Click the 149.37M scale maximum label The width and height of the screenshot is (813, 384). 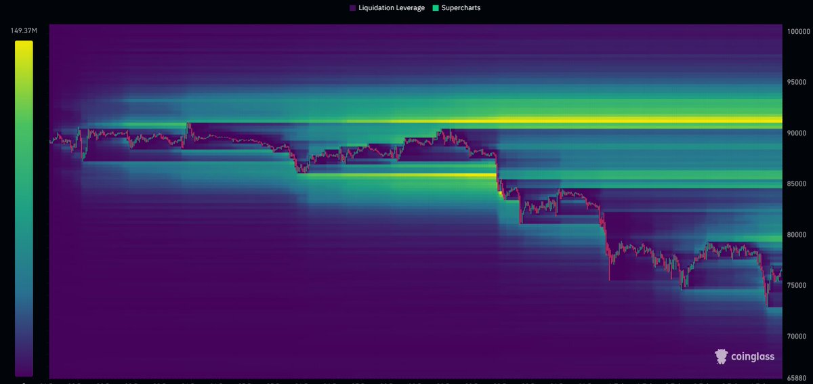(24, 30)
